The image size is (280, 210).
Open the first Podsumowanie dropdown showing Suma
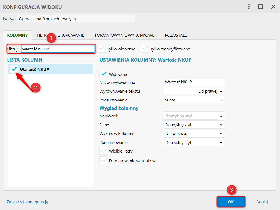point(194,100)
